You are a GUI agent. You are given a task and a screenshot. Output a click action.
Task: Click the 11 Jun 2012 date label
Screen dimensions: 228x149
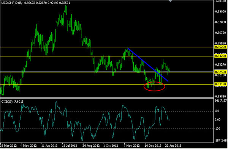(x=49, y=146)
